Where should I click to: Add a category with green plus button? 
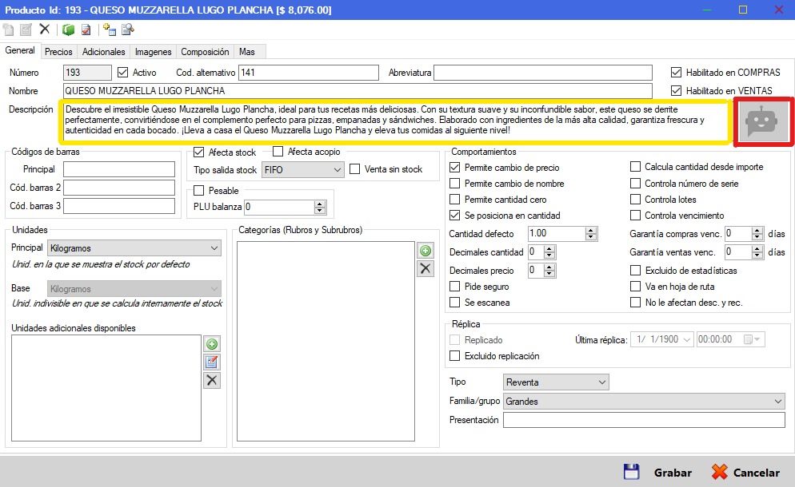click(425, 251)
